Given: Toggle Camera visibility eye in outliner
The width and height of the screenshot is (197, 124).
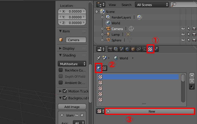Looking at the screenshot, I should click(x=183, y=29).
